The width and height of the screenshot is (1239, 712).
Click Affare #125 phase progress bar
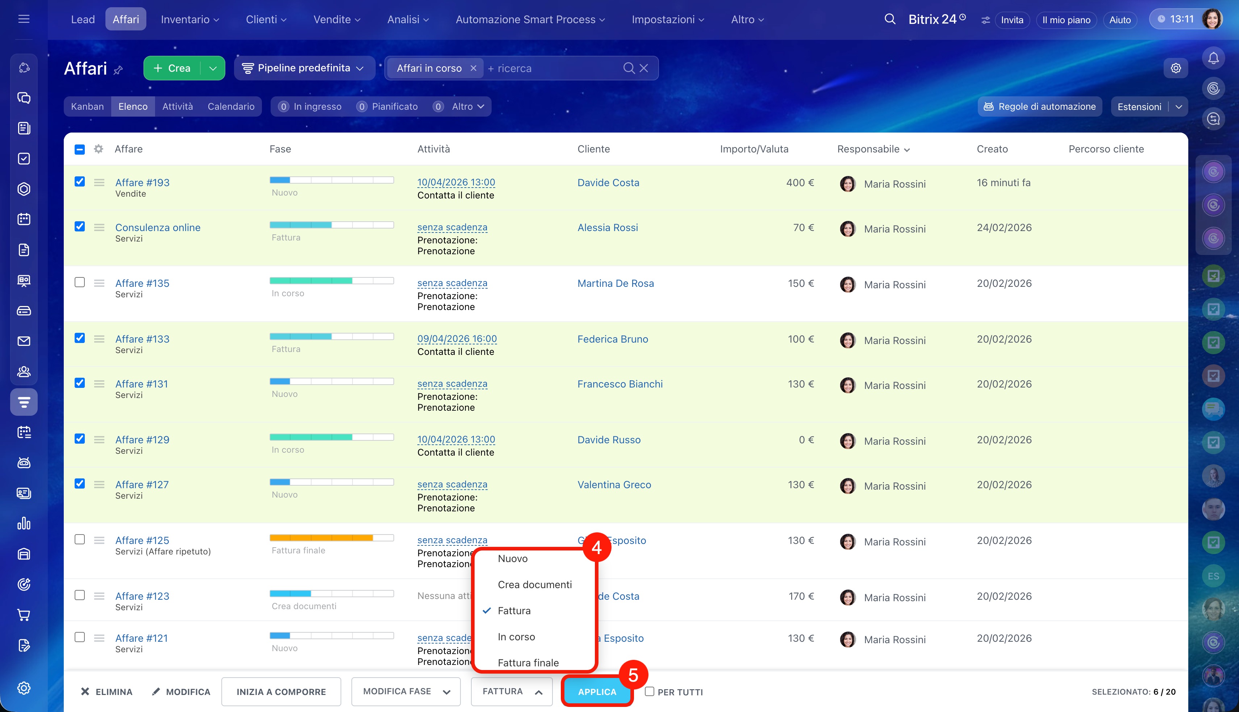(331, 537)
